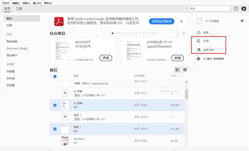The height and width of the screenshot is (151, 249).
Task: Open the 供签署 shared list
Action: [10, 85]
